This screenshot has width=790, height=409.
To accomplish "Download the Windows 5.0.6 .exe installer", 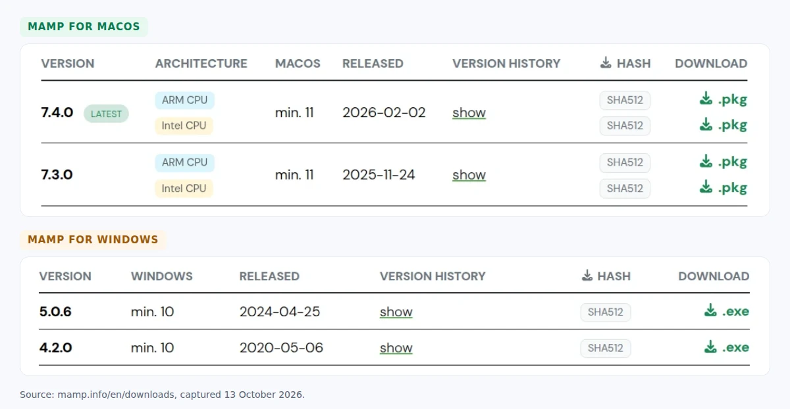I will [x=726, y=311].
